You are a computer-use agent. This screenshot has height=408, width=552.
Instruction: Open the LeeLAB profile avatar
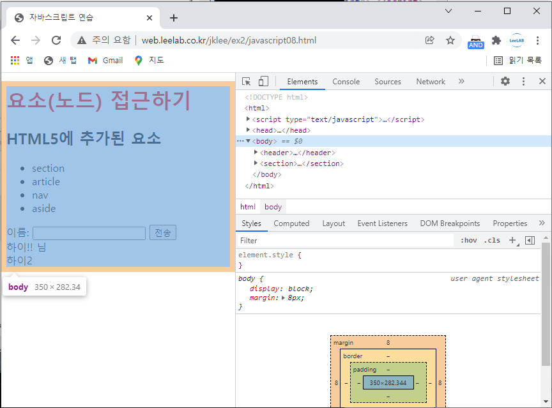[x=516, y=40]
